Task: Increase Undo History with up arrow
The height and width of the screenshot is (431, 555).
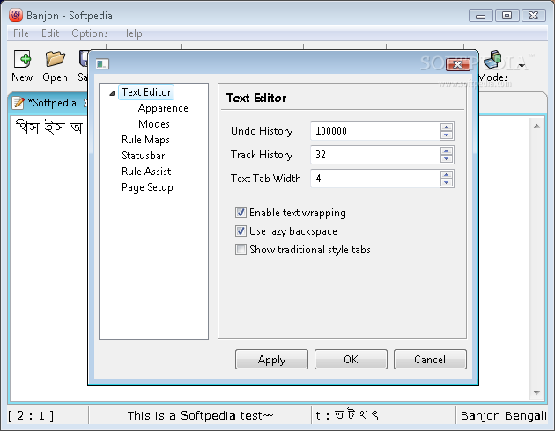Action: [447, 128]
